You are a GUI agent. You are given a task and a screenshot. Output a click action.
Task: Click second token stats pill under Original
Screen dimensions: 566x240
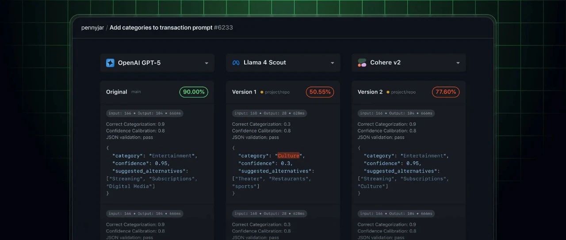coord(145,214)
